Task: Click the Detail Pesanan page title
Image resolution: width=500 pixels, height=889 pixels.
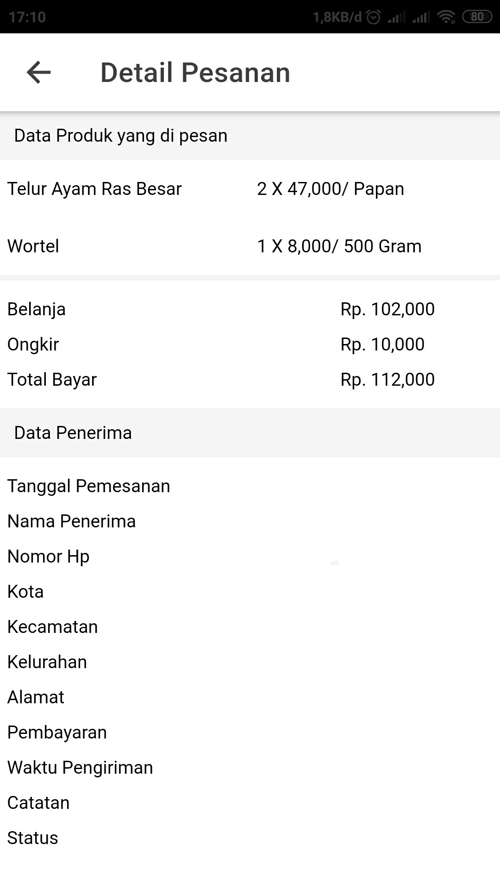Action: coord(195,73)
